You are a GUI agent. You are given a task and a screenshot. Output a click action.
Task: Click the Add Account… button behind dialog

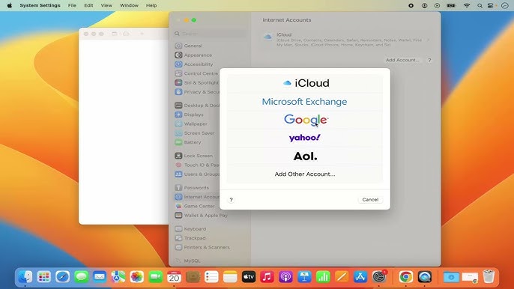tap(402, 60)
